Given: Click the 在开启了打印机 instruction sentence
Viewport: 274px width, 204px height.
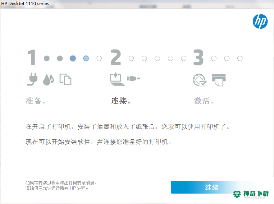Looking at the screenshot, I should (x=128, y=127).
